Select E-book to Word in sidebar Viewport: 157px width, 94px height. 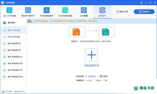(x=13, y=57)
